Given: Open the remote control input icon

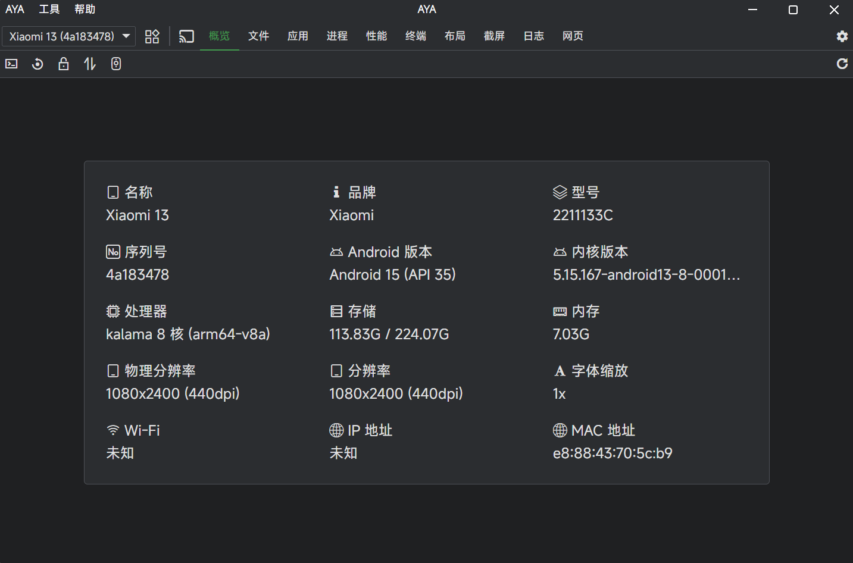Looking at the screenshot, I should coord(115,64).
